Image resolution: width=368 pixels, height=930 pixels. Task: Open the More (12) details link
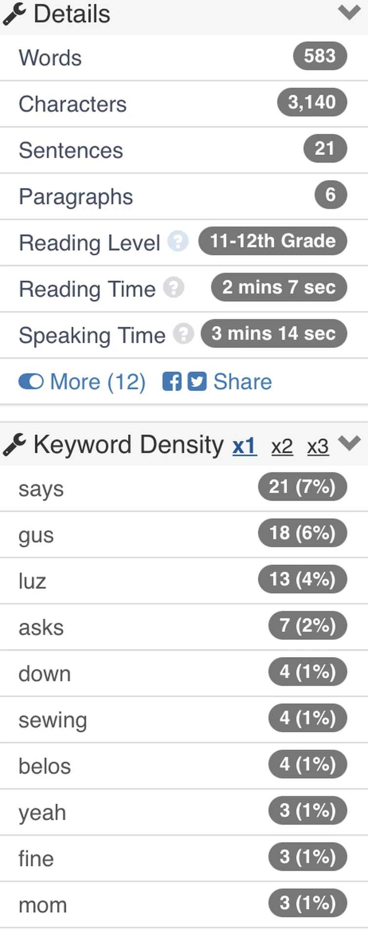tap(97, 381)
